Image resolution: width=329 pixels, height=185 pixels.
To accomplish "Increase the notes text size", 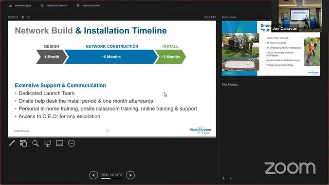I will click(x=224, y=178).
